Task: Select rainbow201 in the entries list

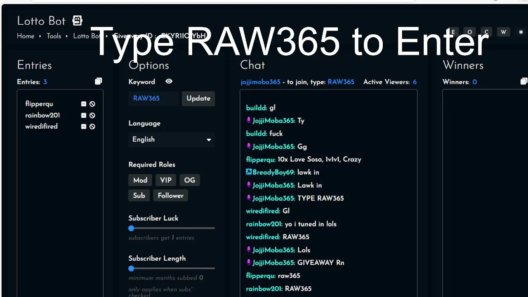Action: (42, 115)
